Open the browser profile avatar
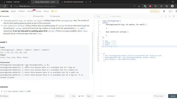 coord(172,6)
